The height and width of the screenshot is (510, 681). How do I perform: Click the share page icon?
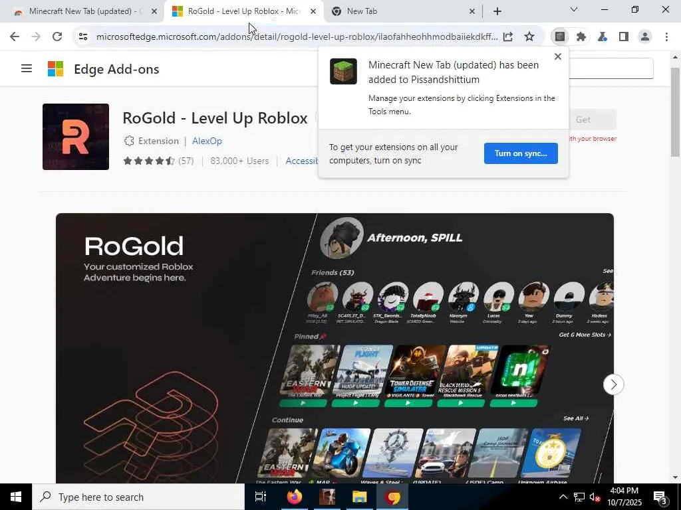tap(507, 37)
